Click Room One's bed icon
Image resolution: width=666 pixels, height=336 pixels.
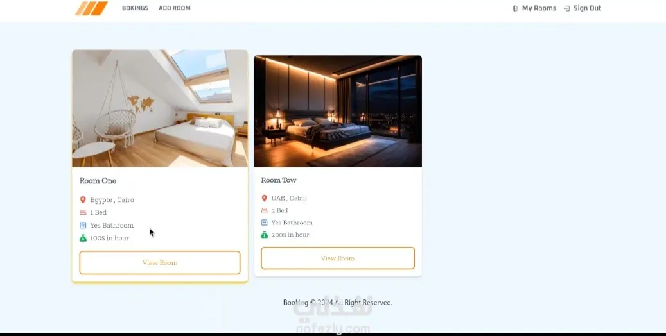[x=83, y=212]
